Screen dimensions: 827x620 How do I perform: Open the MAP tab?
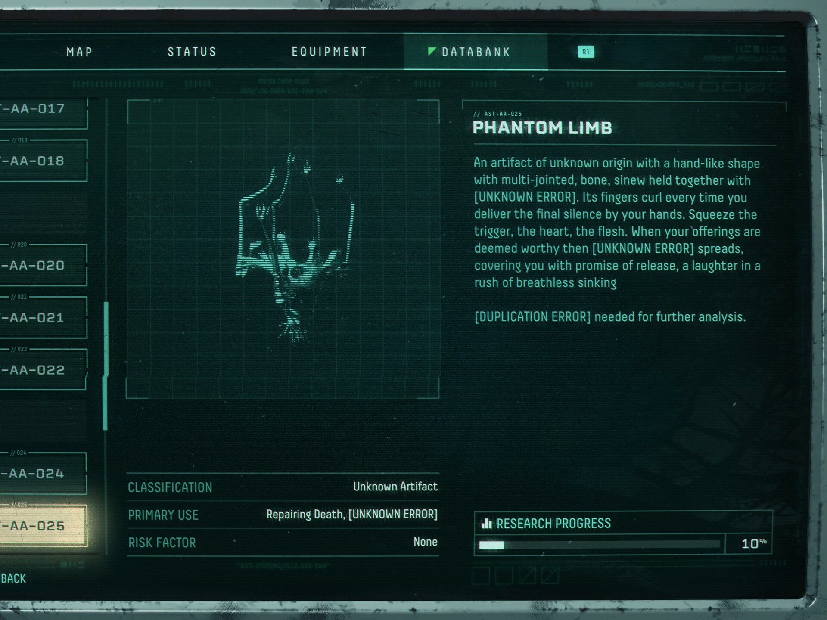tap(80, 52)
